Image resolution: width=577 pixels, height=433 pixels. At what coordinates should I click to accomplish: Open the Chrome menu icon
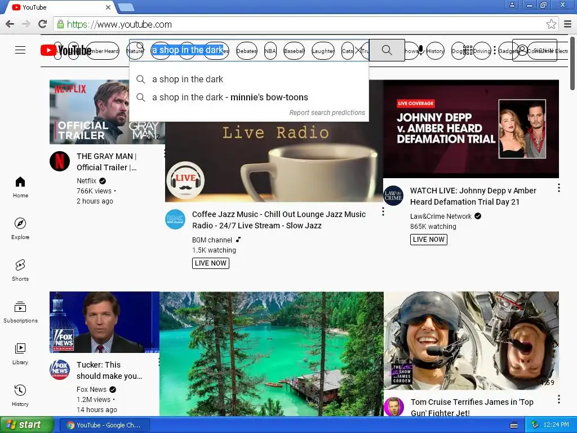coord(568,24)
